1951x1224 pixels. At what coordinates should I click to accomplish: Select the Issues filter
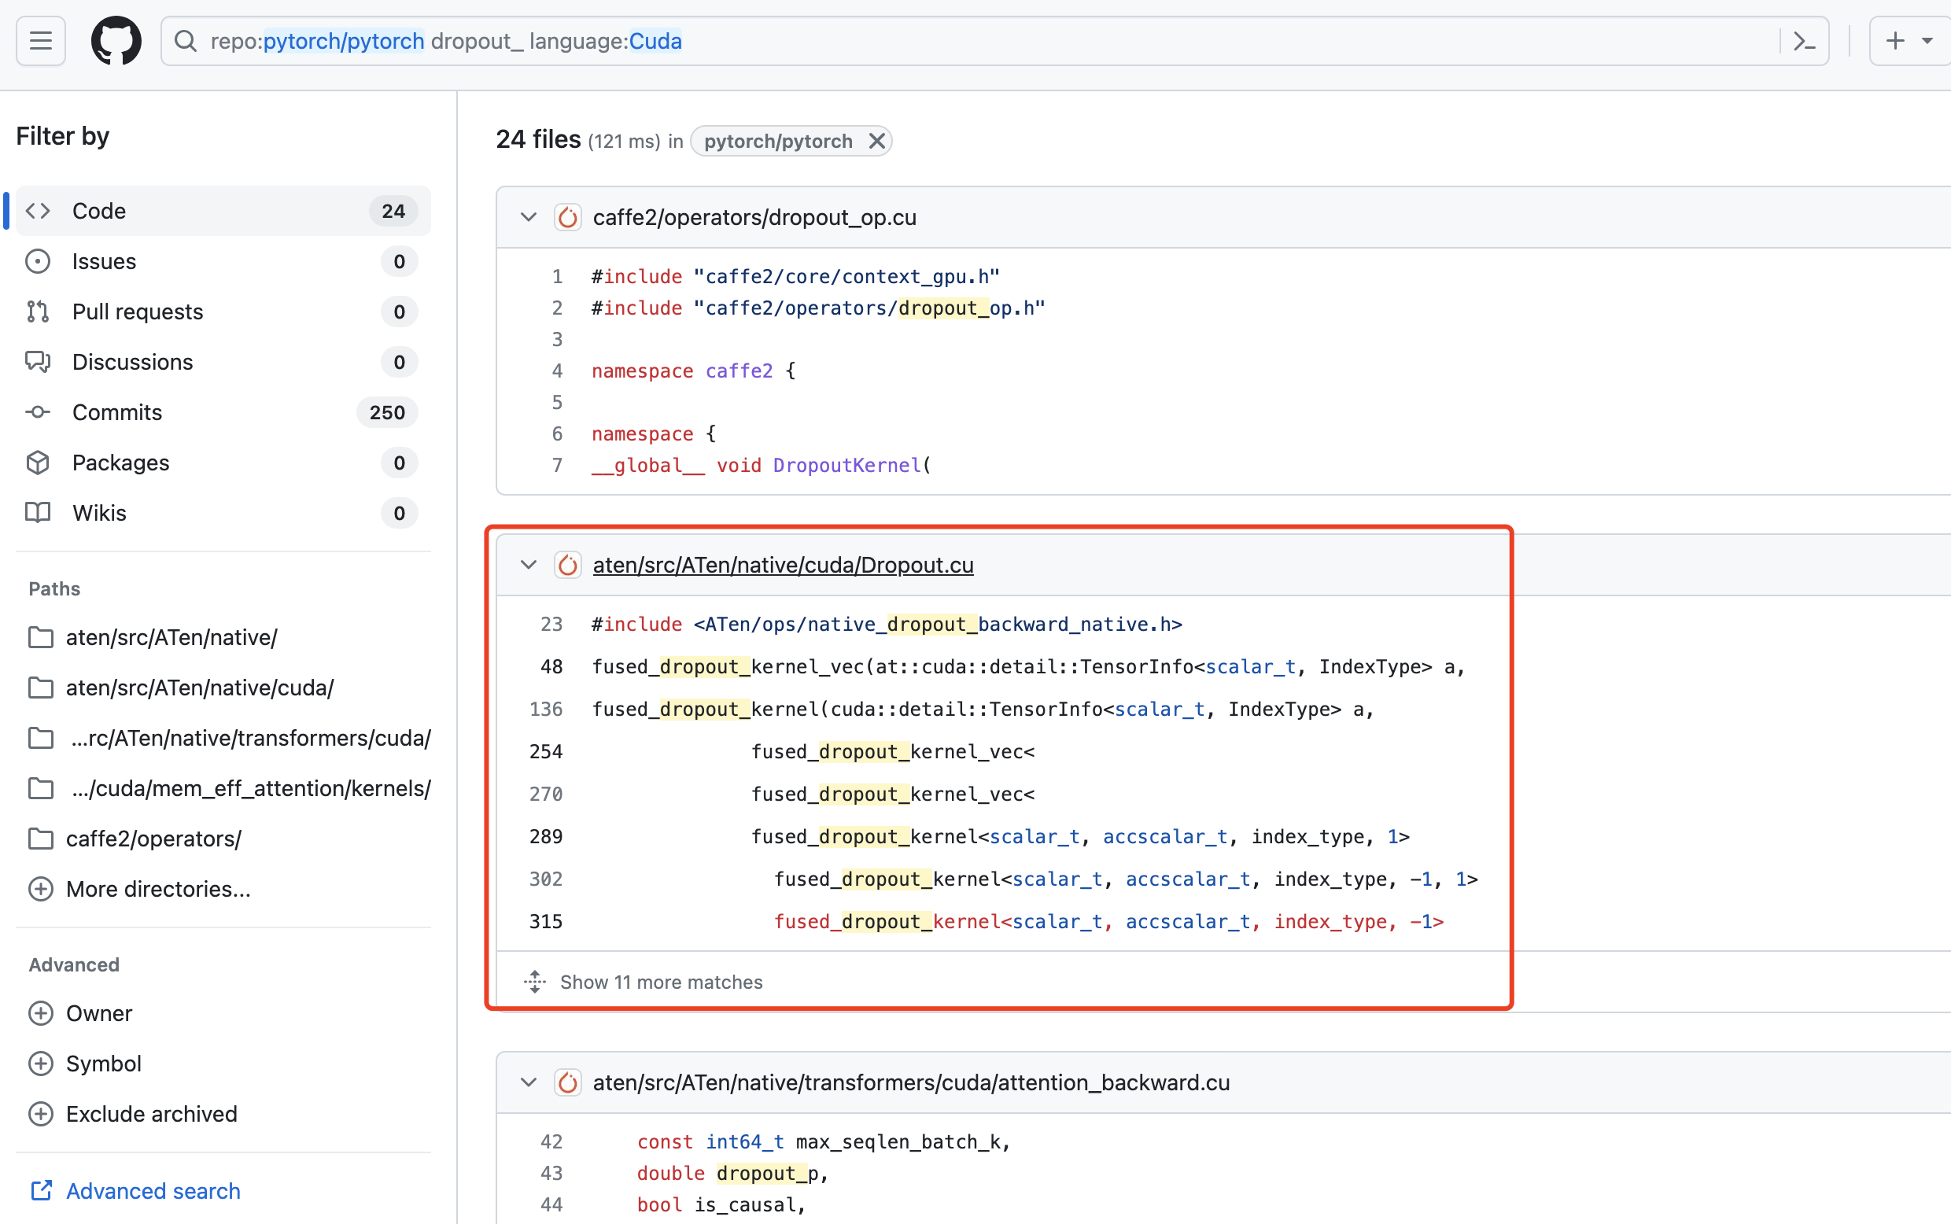coord(223,260)
